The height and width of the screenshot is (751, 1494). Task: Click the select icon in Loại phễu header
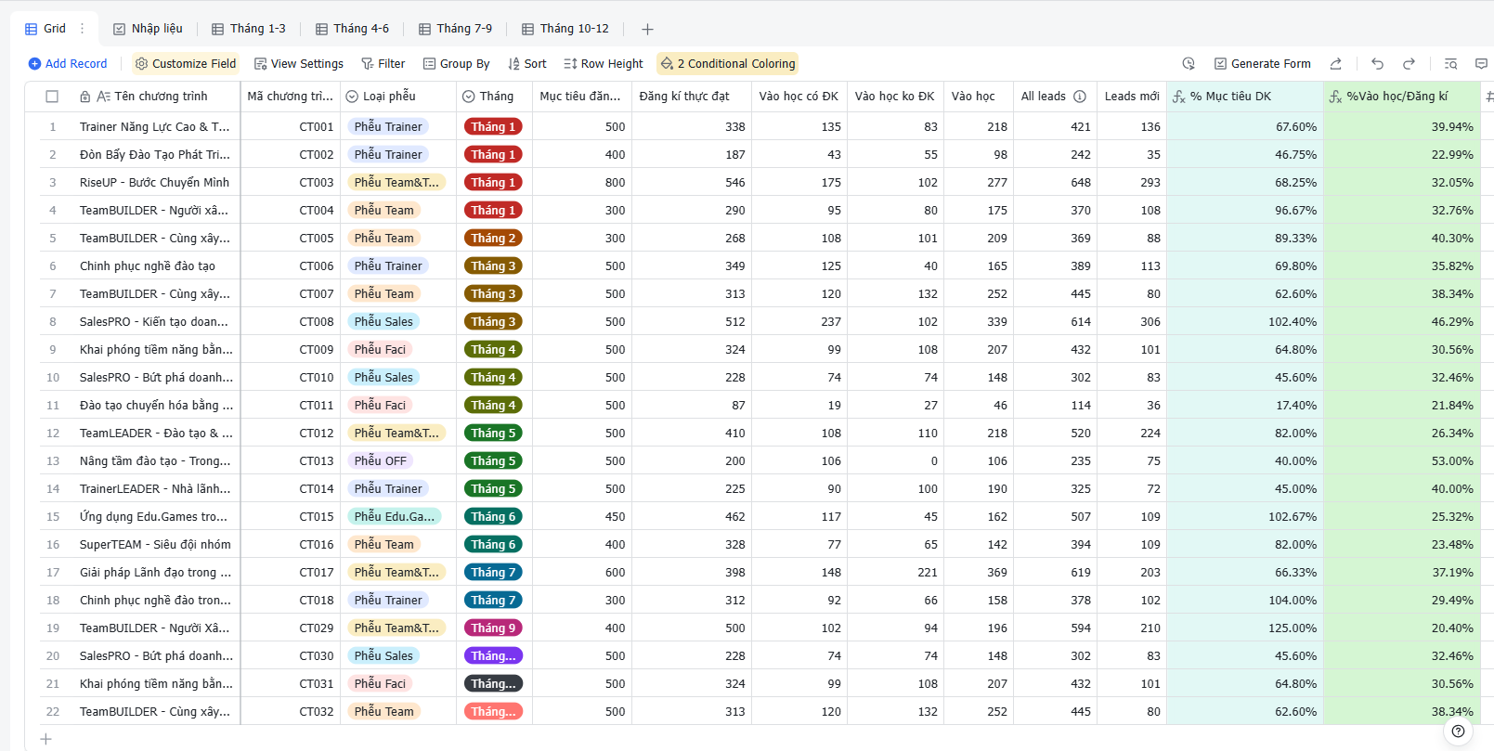352,97
